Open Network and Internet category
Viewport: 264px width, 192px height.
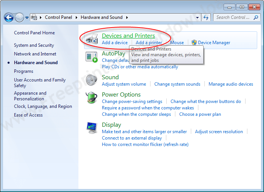coord(35,54)
